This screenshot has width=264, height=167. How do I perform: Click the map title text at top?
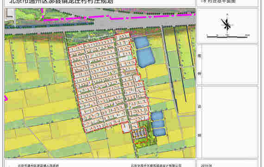(61, 2)
